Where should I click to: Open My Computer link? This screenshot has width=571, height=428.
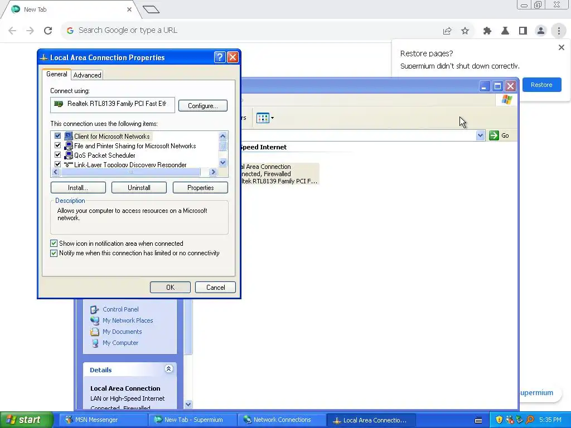click(120, 343)
